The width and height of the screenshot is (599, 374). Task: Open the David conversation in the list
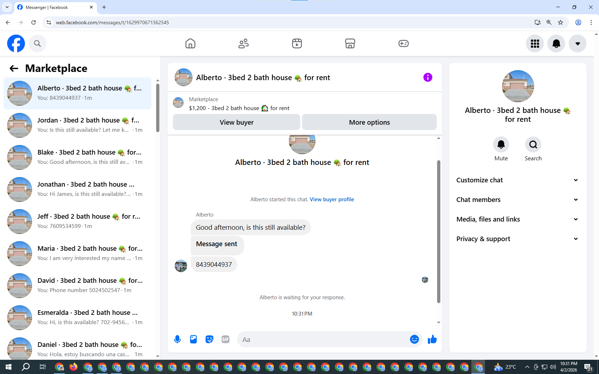(78, 286)
